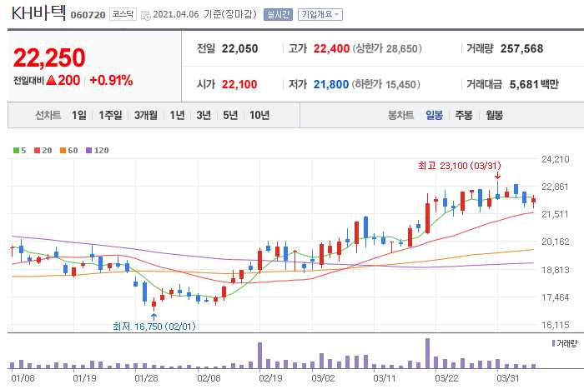Click the calendar icon beside the date
The height and width of the screenshot is (389, 584).
pyautogui.click(x=146, y=15)
